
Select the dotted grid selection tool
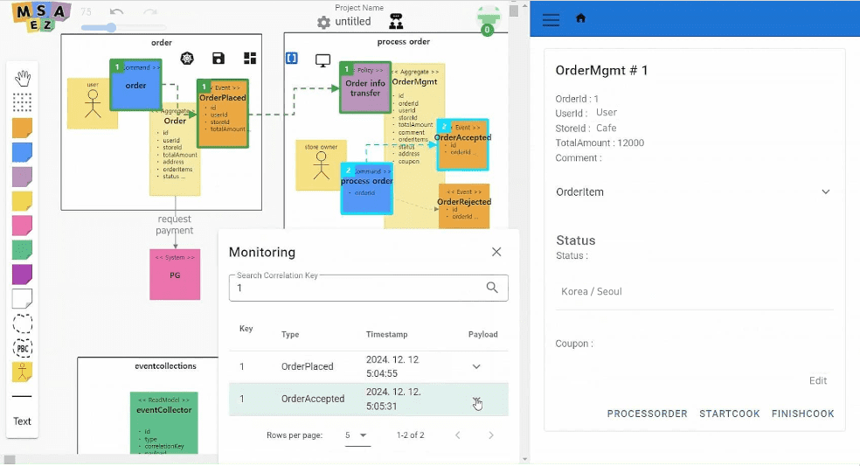pyautogui.click(x=23, y=102)
